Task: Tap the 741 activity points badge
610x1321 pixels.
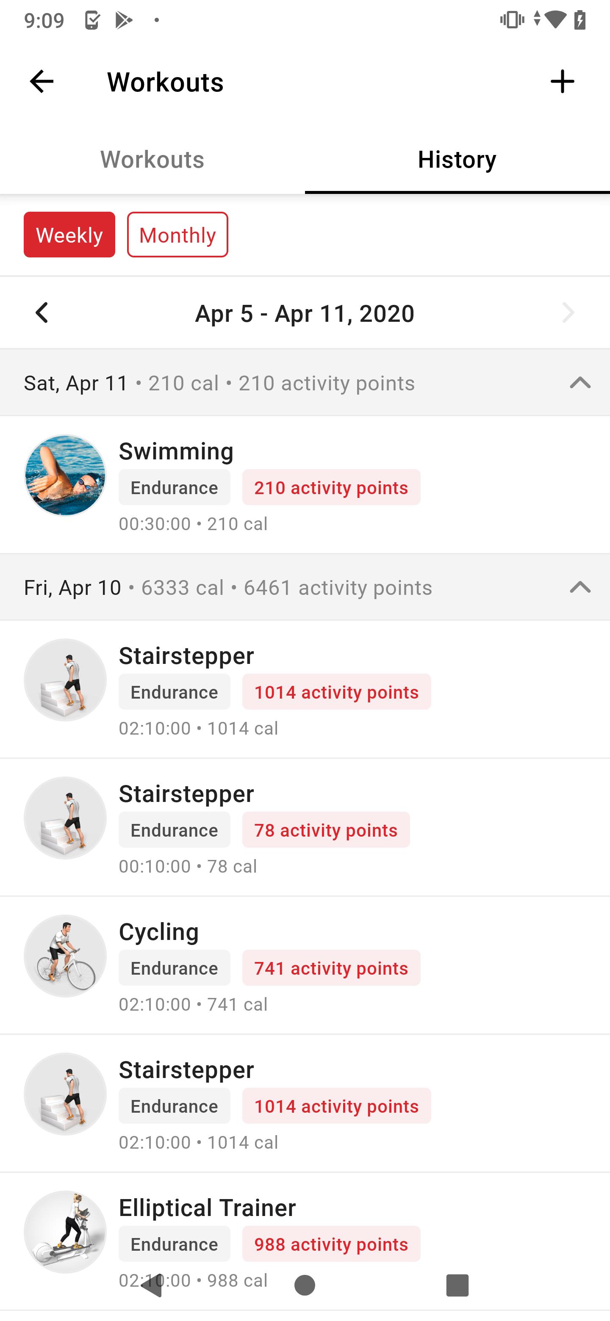Action: click(x=331, y=967)
